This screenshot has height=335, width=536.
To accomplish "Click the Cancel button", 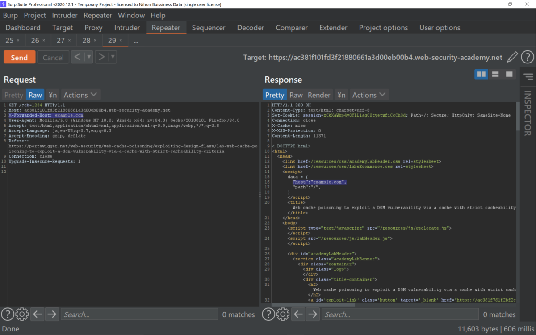I will click(53, 57).
